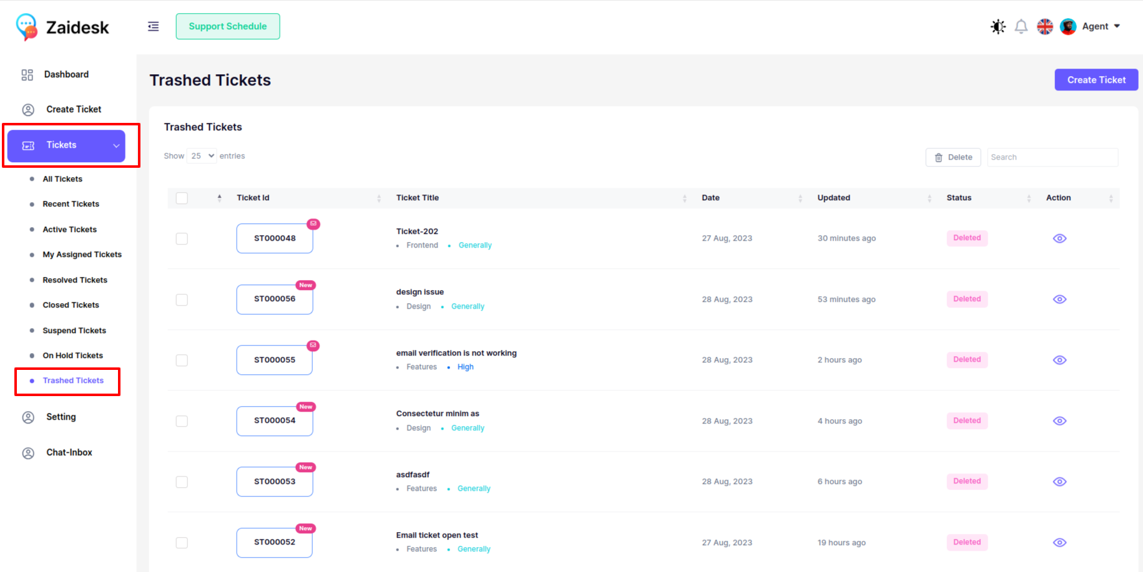
Task: Focus the Search input field
Action: click(1052, 157)
